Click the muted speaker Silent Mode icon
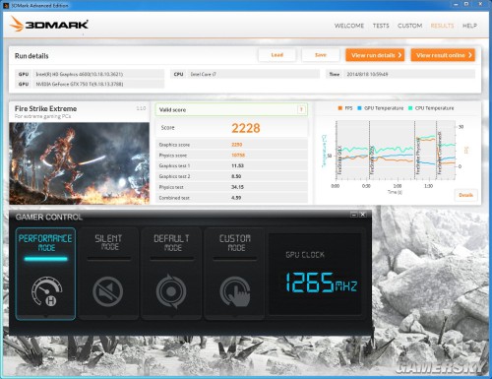 click(x=107, y=291)
